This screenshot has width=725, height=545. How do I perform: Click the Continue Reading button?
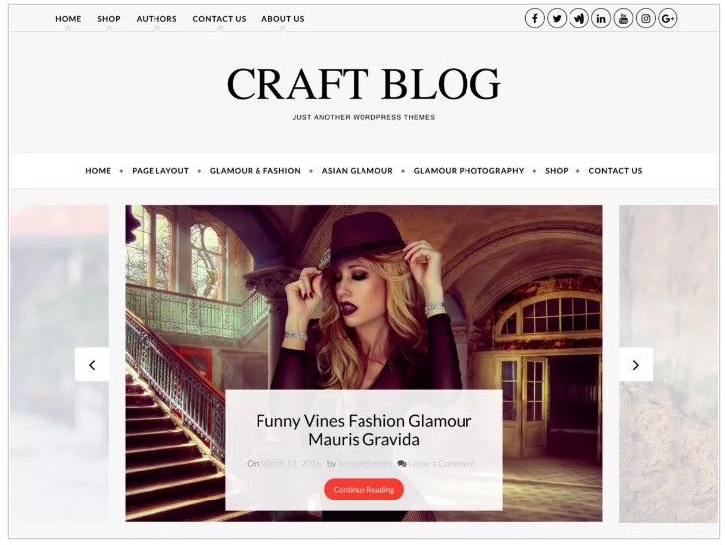click(x=363, y=489)
